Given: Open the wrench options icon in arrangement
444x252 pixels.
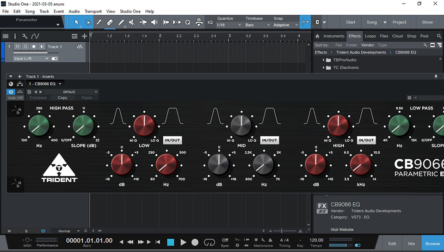Looking at the screenshot, I should (25, 36).
